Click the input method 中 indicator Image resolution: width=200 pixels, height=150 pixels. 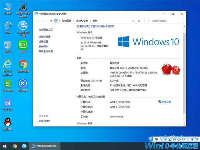(x=157, y=139)
